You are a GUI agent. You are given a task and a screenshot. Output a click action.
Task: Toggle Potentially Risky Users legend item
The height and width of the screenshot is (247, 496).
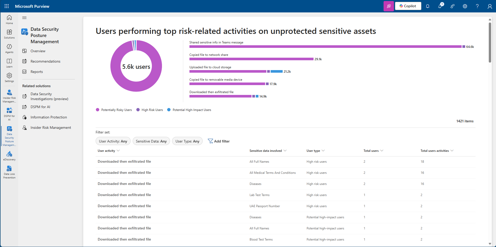(x=114, y=110)
